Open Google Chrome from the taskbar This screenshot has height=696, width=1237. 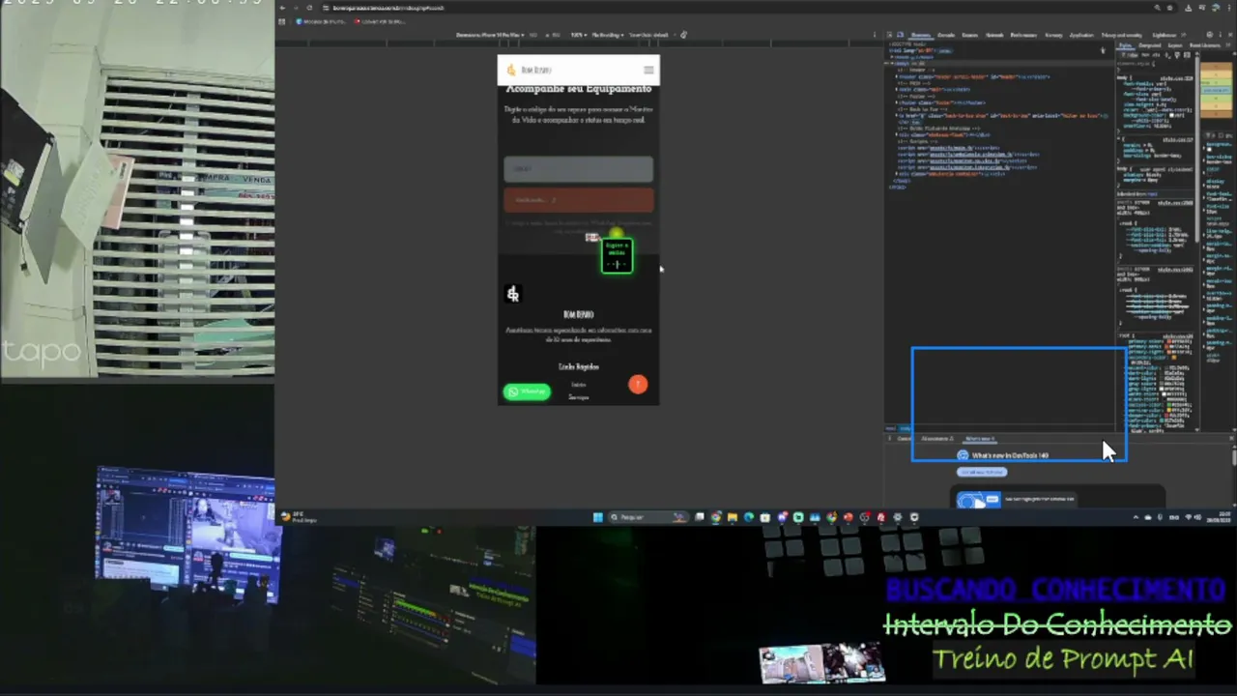pos(716,517)
